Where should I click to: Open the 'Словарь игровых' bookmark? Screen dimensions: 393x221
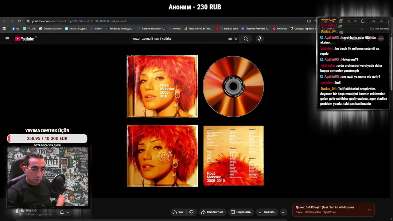[x=303, y=29]
